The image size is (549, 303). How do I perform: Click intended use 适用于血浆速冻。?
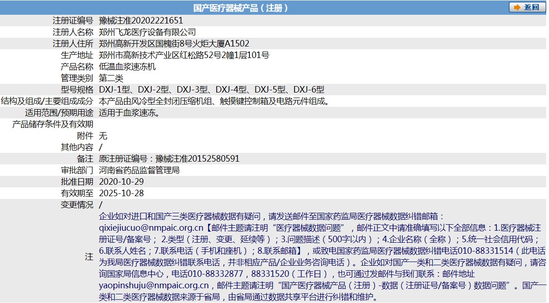click(130, 113)
